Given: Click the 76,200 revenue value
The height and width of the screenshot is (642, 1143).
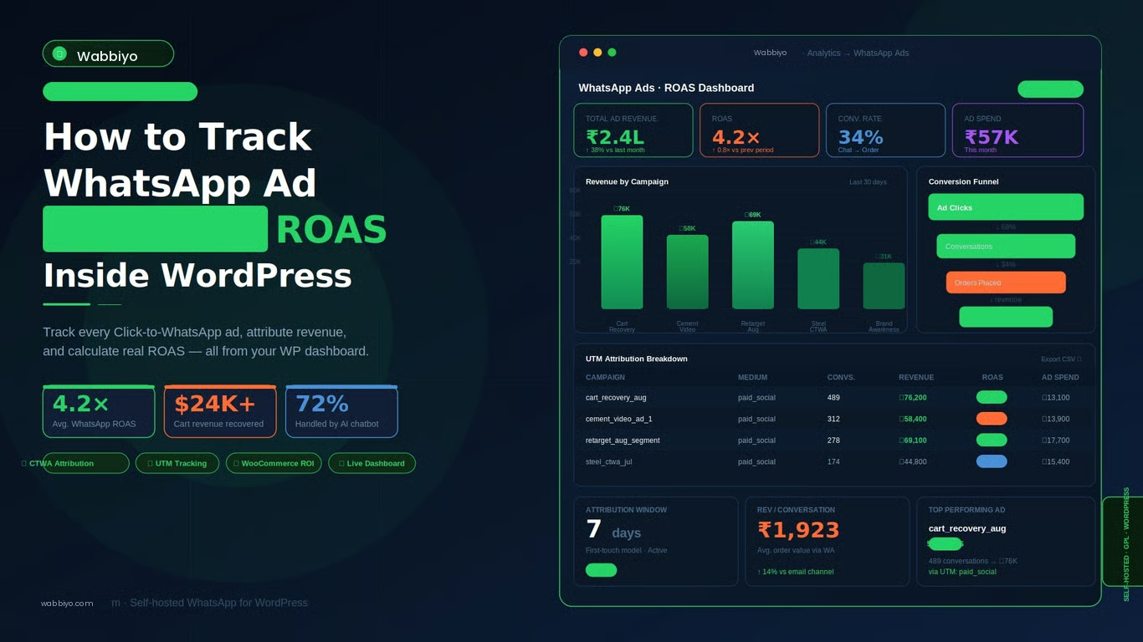Looking at the screenshot, I should (913, 398).
